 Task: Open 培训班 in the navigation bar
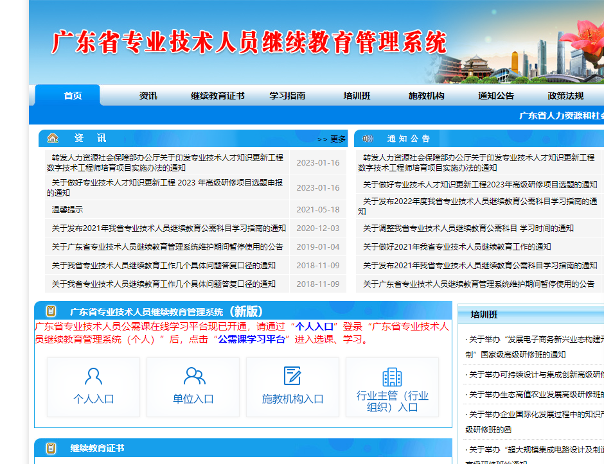click(x=357, y=96)
